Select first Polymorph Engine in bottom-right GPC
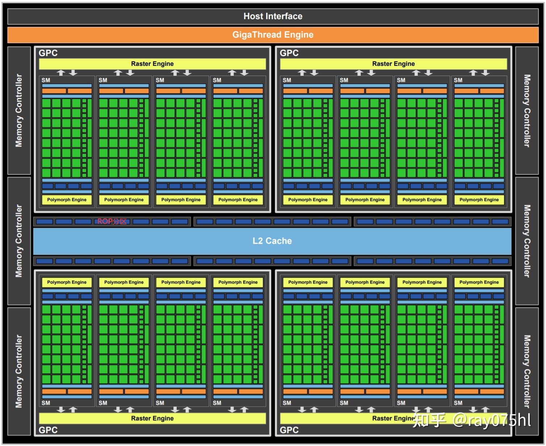 [x=308, y=282]
